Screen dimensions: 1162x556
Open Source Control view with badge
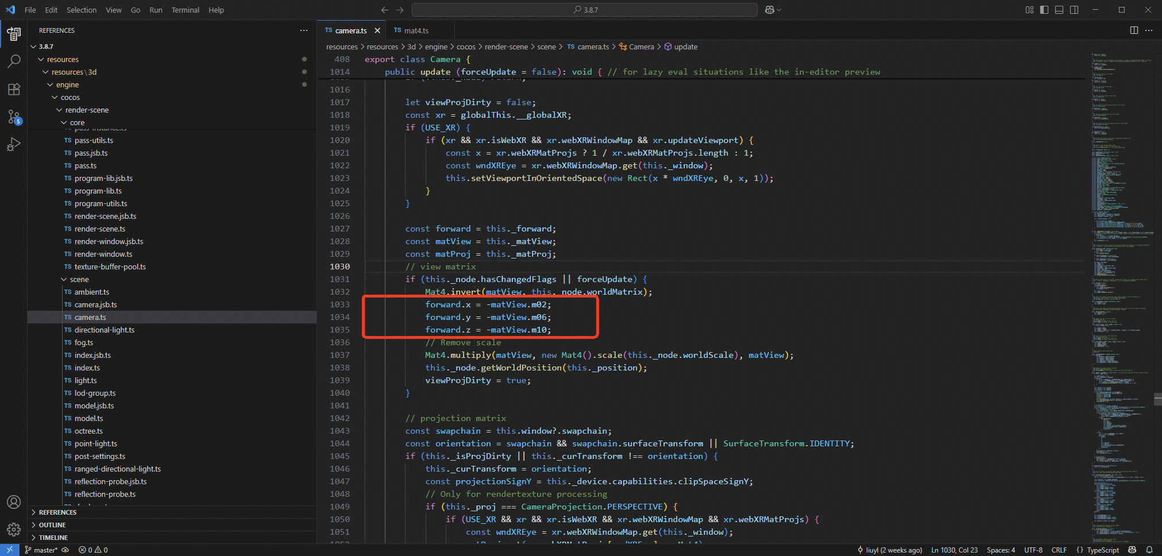click(x=14, y=117)
